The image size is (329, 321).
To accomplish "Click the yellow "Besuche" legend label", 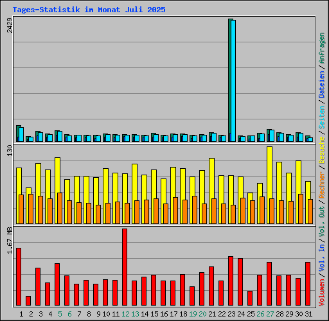I will pyautogui.click(x=322, y=150).
